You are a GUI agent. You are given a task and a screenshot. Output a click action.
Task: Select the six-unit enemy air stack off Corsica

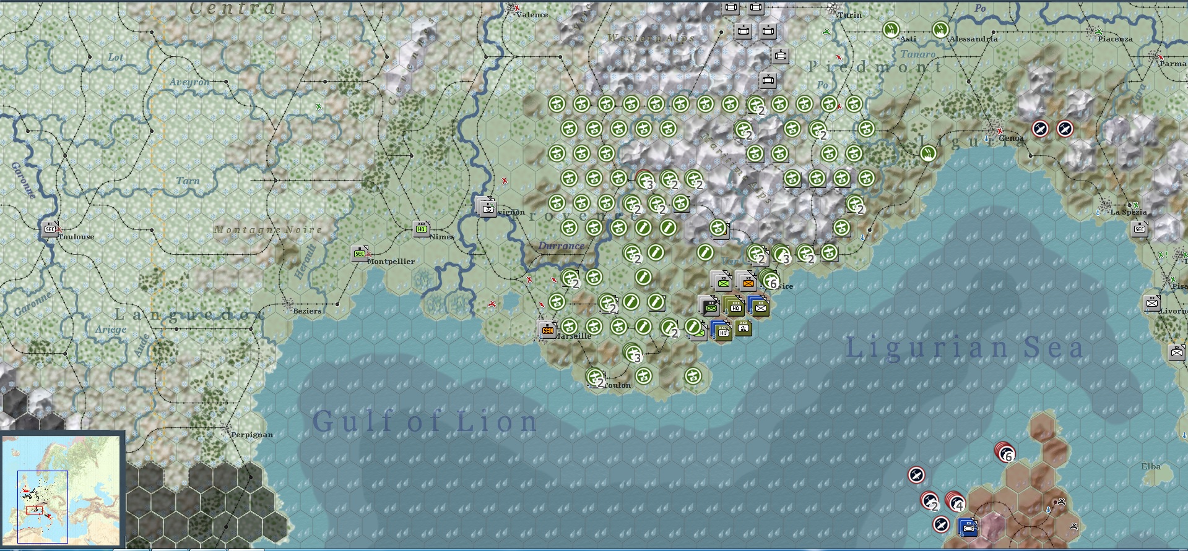1004,452
